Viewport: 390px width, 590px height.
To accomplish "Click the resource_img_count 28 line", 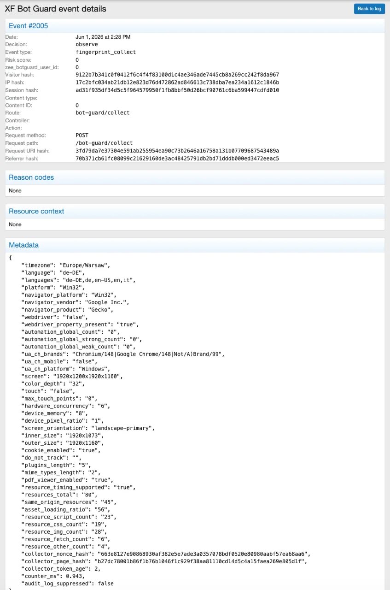I will (x=64, y=532).
